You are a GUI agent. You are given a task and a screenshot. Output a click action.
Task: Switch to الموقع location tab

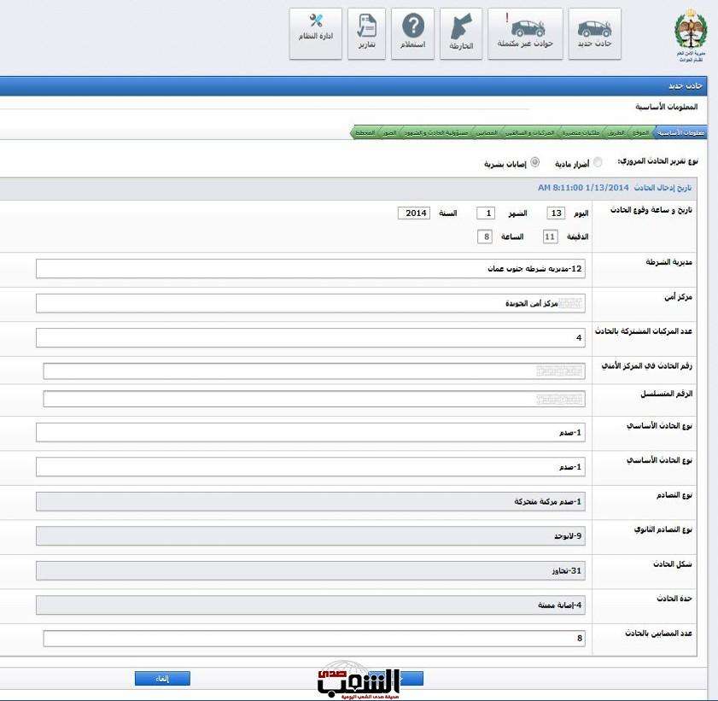[x=640, y=133]
